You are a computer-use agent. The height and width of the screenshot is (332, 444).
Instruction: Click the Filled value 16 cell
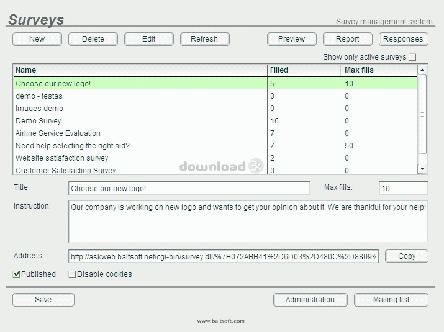[x=304, y=121]
